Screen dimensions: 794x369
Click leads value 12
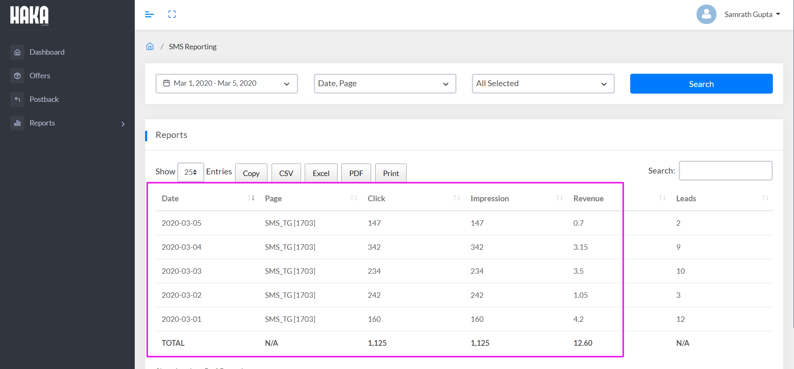(680, 319)
